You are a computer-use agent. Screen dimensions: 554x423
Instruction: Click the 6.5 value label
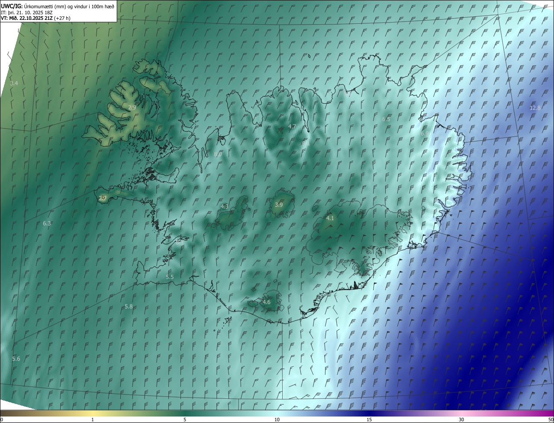pos(386,119)
